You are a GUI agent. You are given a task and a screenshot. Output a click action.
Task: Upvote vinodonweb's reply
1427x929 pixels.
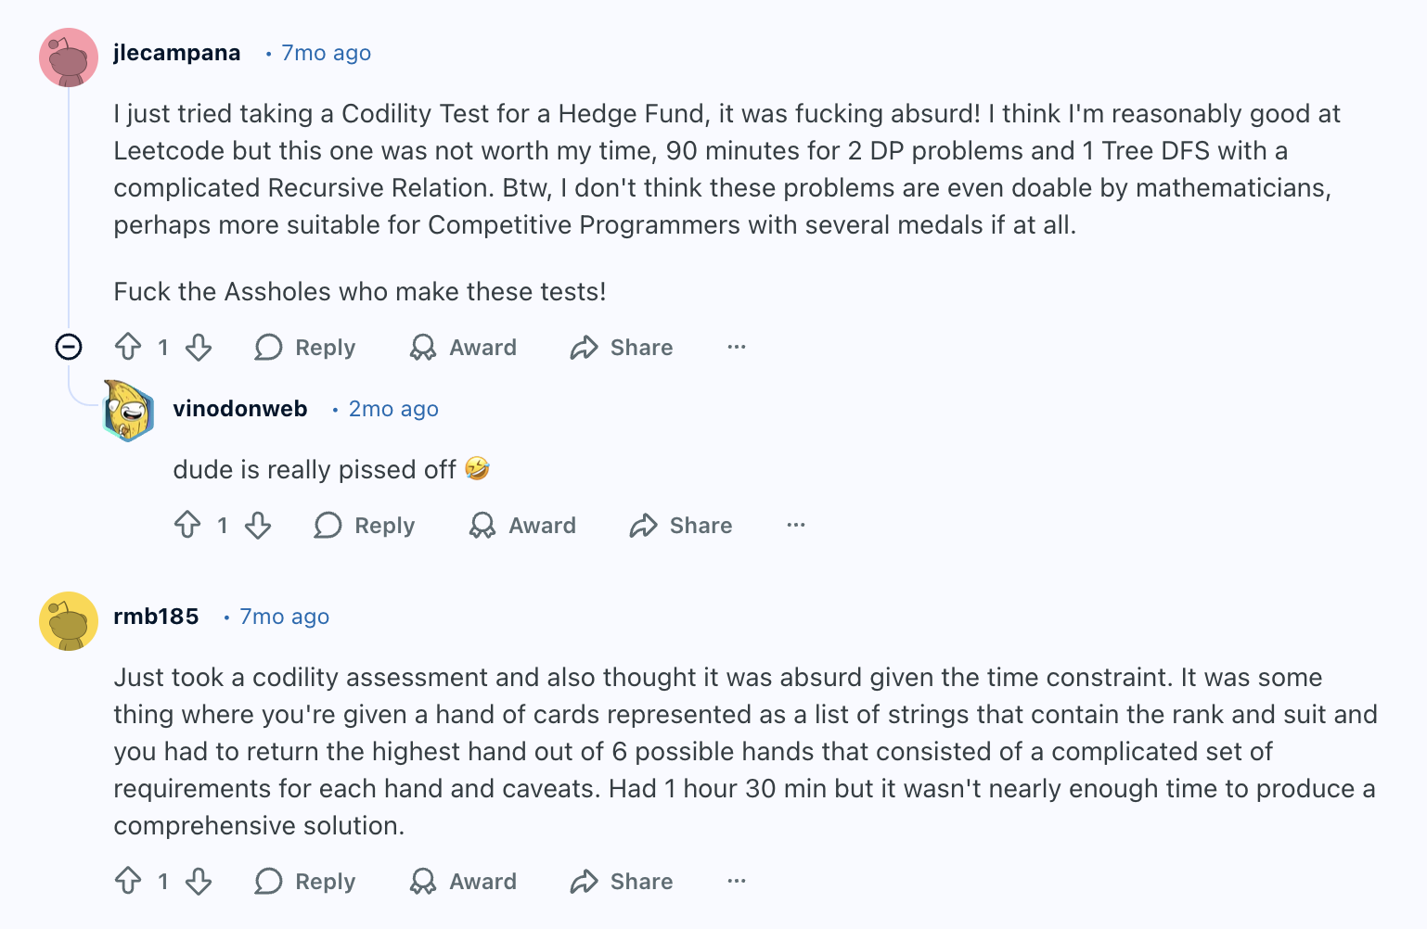pos(187,525)
